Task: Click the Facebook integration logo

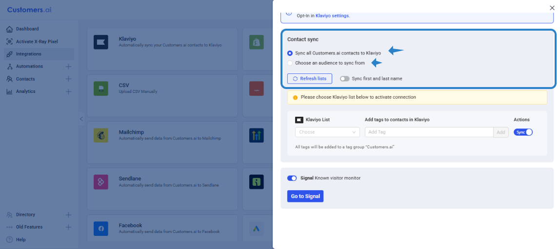Action: [100, 229]
